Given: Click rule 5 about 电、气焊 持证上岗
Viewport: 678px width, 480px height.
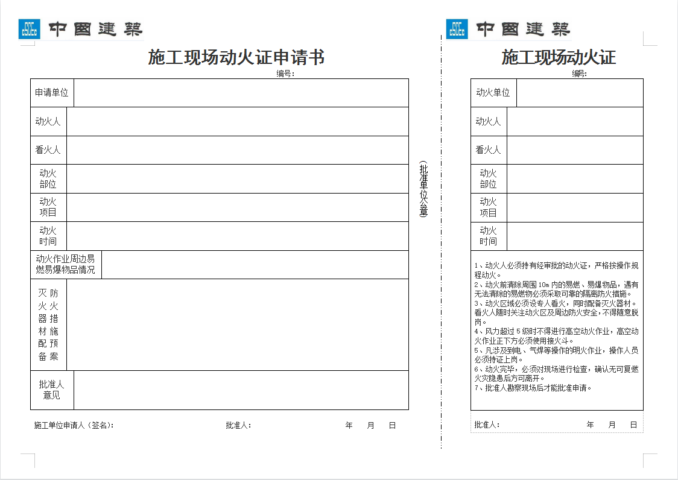Looking at the screenshot, I should [x=557, y=355].
